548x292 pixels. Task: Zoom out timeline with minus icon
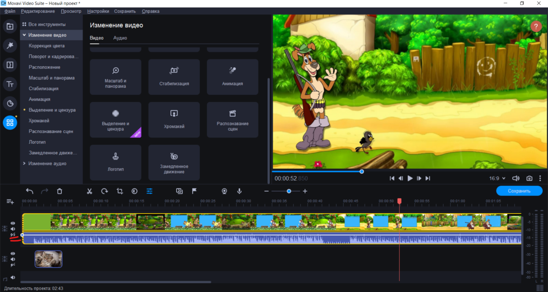267,191
